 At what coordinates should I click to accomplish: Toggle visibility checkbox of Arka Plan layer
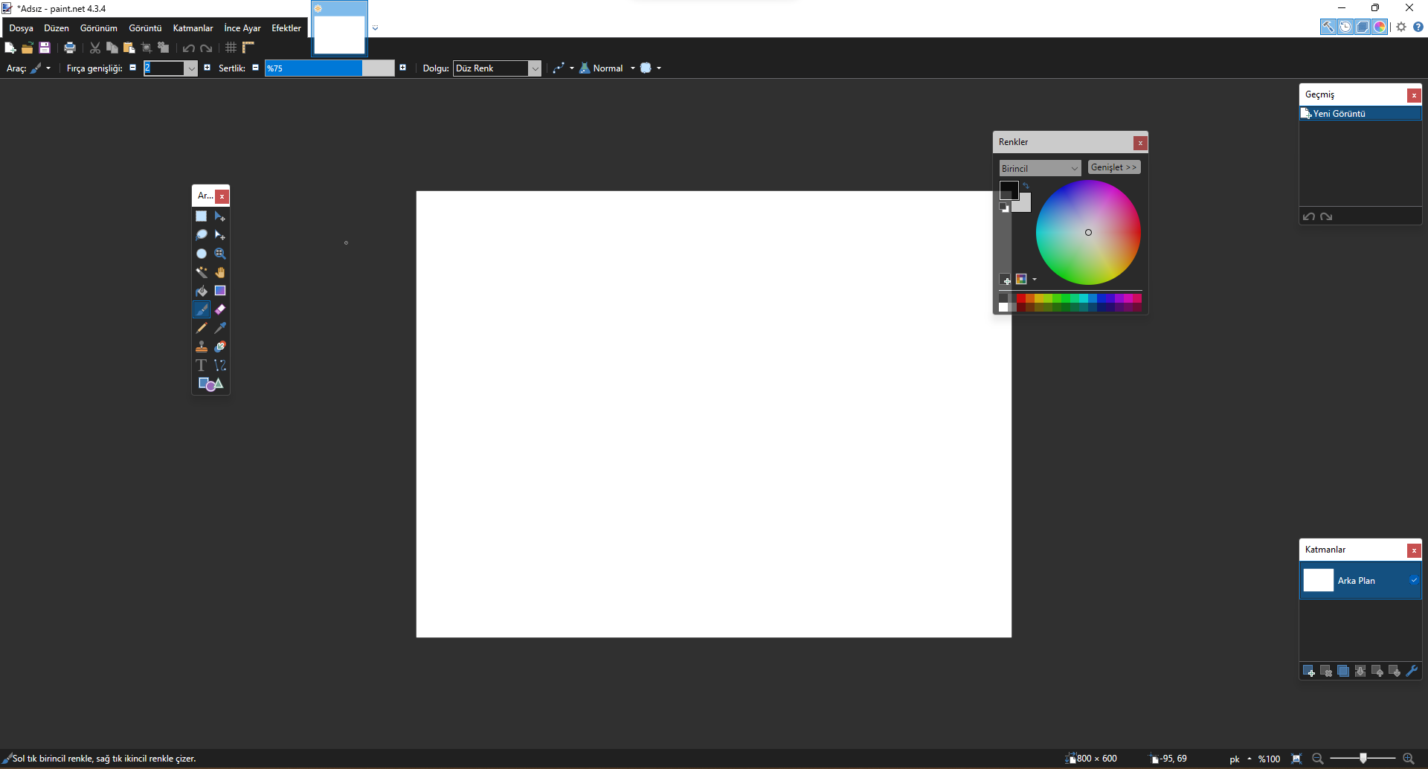(1413, 580)
